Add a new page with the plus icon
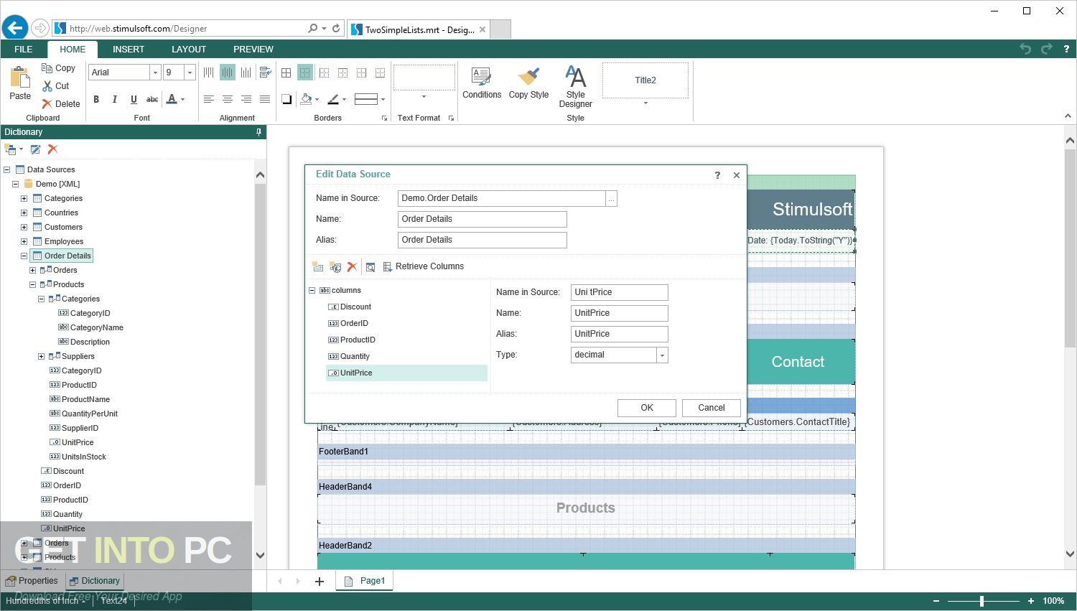 [320, 582]
